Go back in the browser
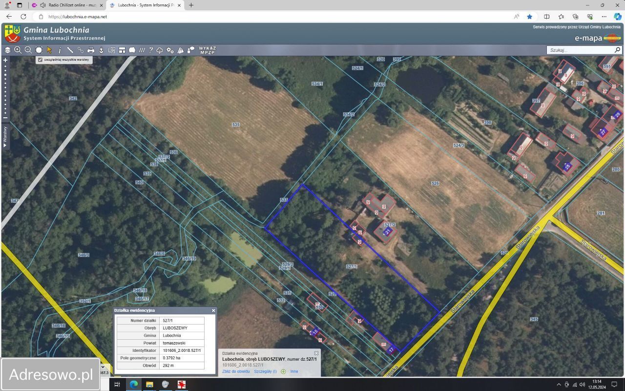 click(9, 17)
